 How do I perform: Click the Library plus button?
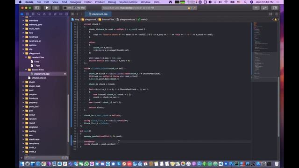[x=256, y=8]
